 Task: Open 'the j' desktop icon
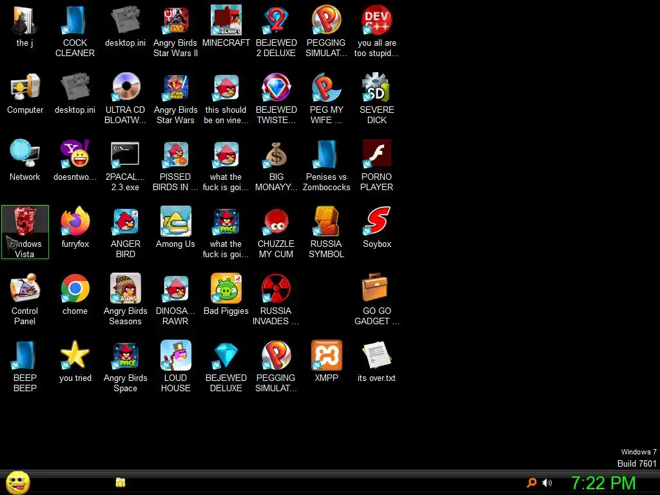pyautogui.click(x=25, y=27)
